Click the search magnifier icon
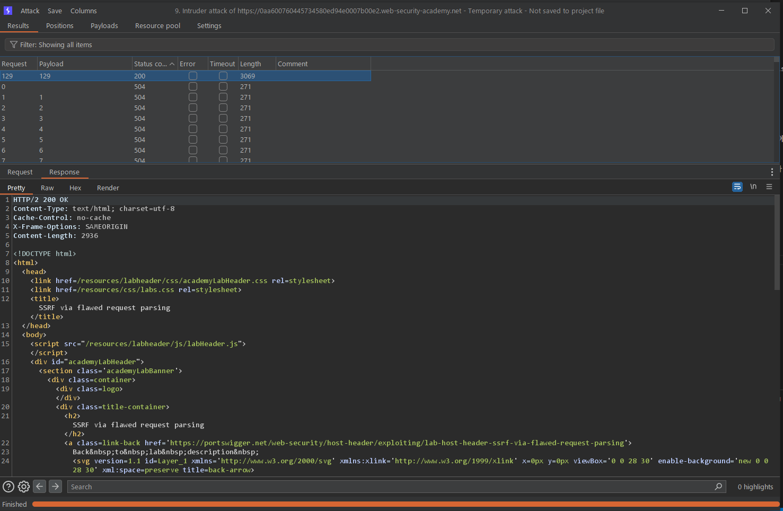Image resolution: width=783 pixels, height=511 pixels. click(x=718, y=486)
